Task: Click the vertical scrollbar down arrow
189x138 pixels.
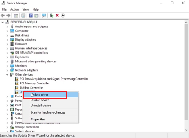Action: 186,130
